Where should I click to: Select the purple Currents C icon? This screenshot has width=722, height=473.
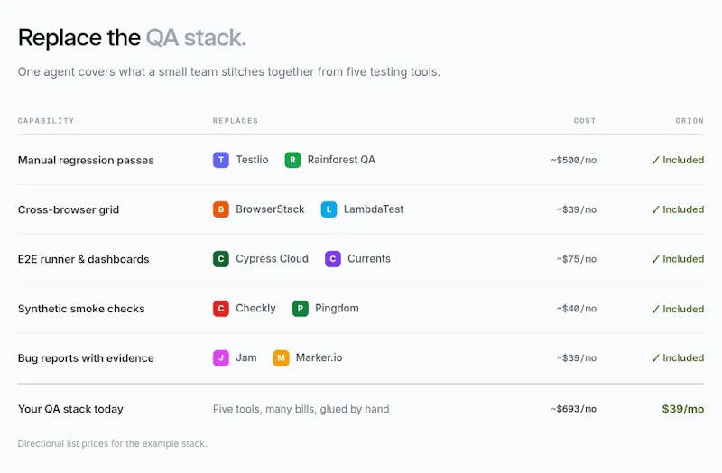[333, 259]
